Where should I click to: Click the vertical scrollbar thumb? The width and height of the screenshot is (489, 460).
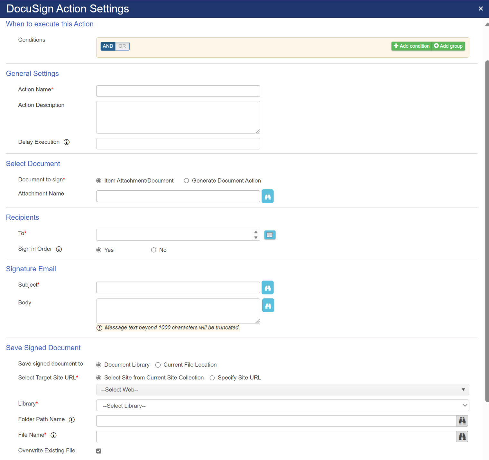click(x=487, y=231)
